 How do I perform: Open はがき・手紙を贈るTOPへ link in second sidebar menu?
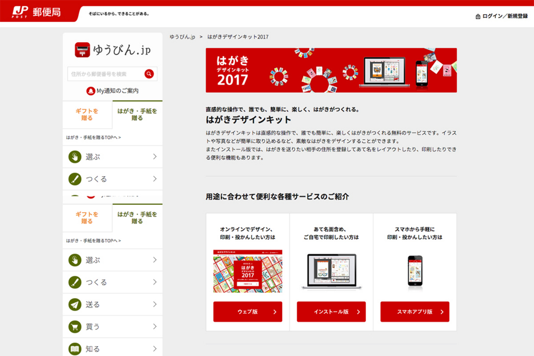coord(93,241)
